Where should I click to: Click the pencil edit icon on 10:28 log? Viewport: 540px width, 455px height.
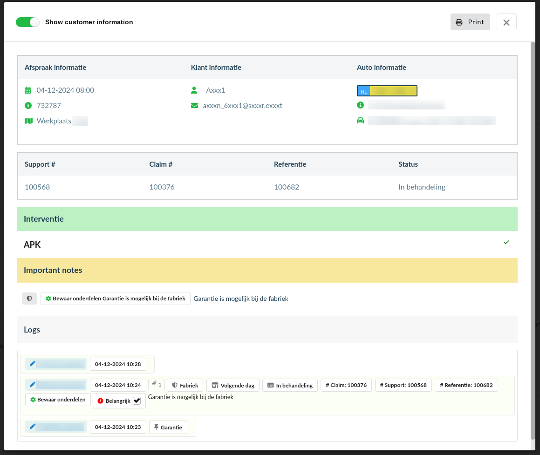tap(32, 364)
